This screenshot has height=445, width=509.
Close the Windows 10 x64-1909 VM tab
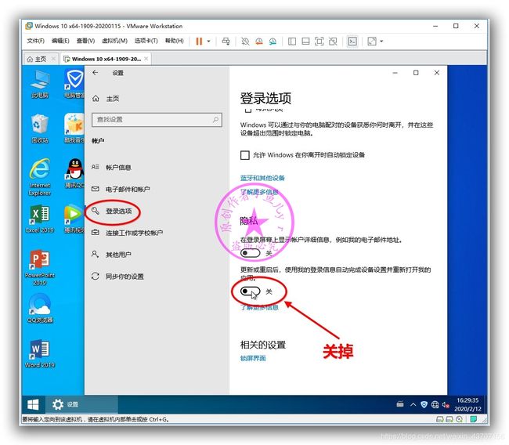tap(146, 59)
